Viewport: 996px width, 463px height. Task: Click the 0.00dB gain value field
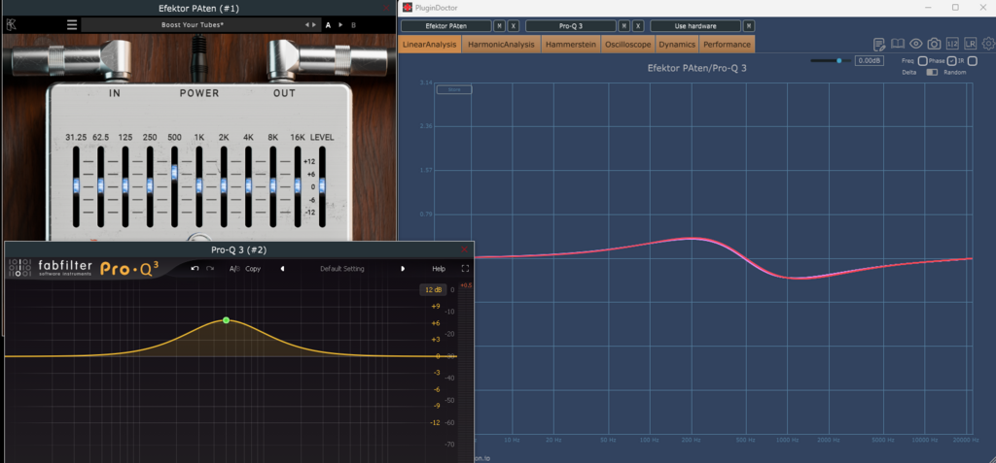869,61
